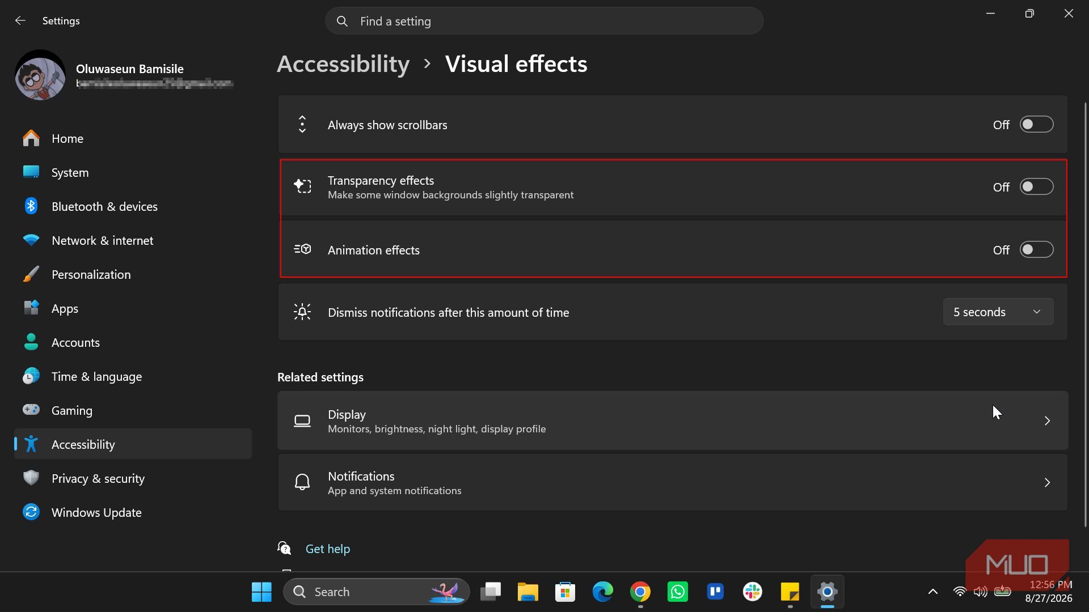Open File Explorer from taskbar

(527, 592)
